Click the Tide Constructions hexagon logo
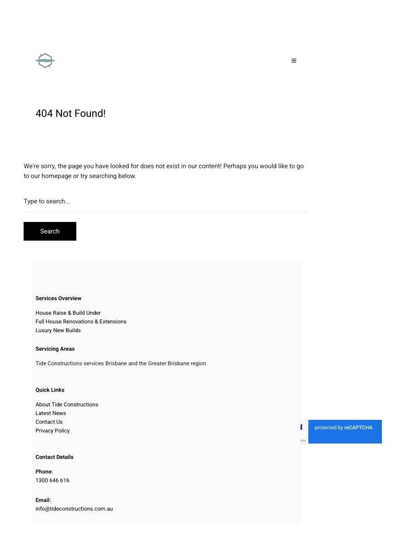The image size is (395, 558). click(x=45, y=60)
